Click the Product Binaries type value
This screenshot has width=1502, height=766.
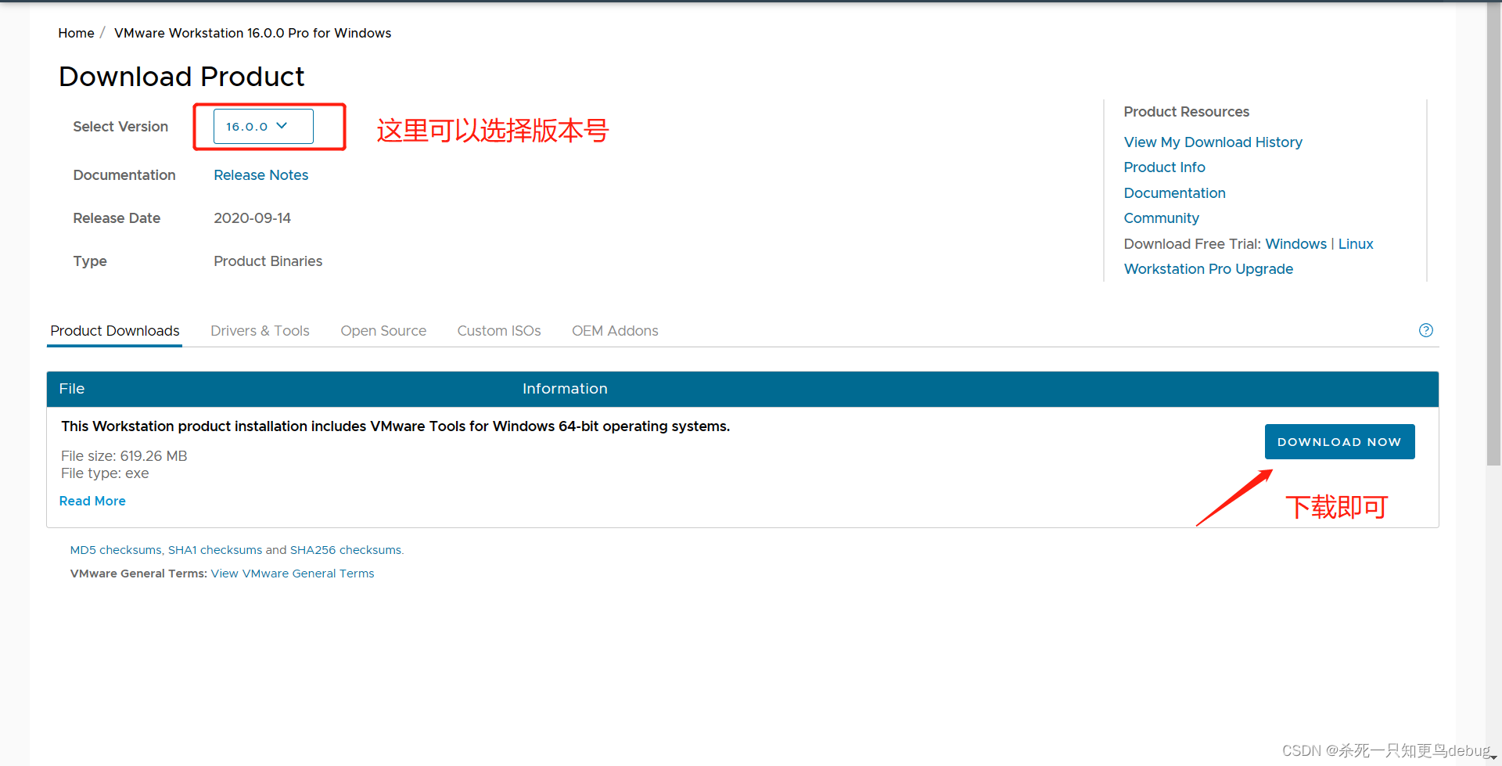tap(268, 261)
